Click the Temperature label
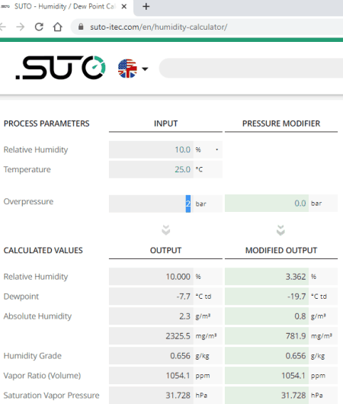 pos(27,169)
